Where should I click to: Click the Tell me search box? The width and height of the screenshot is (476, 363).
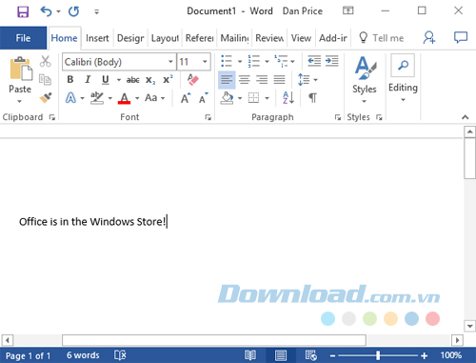382,38
